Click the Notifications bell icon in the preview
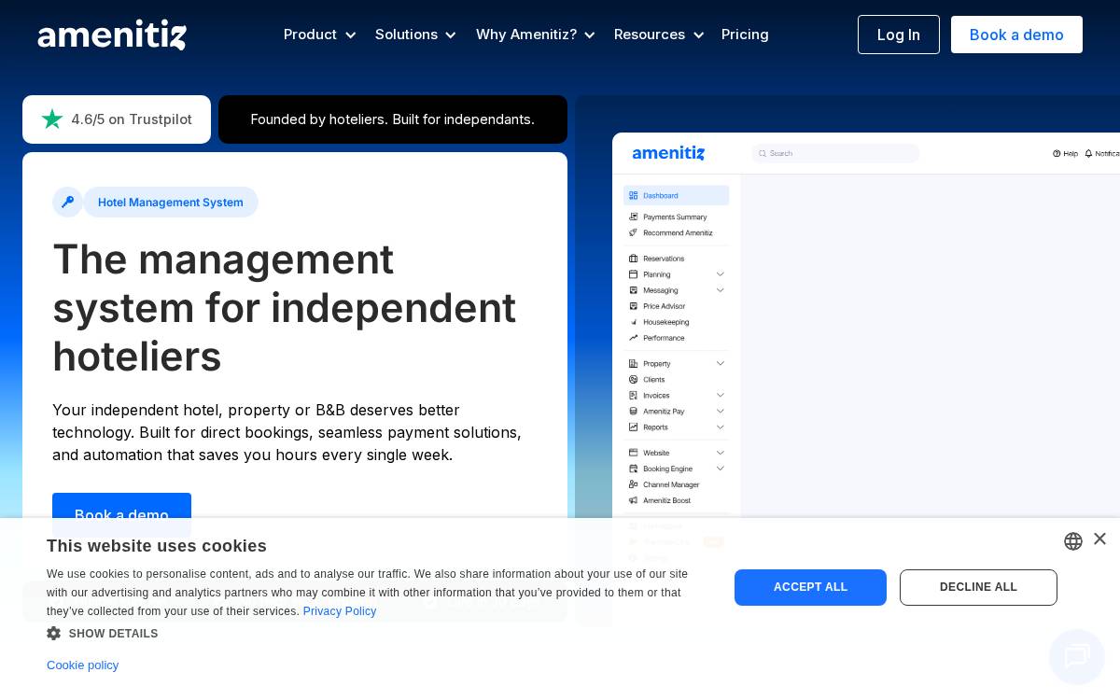 1088,153
